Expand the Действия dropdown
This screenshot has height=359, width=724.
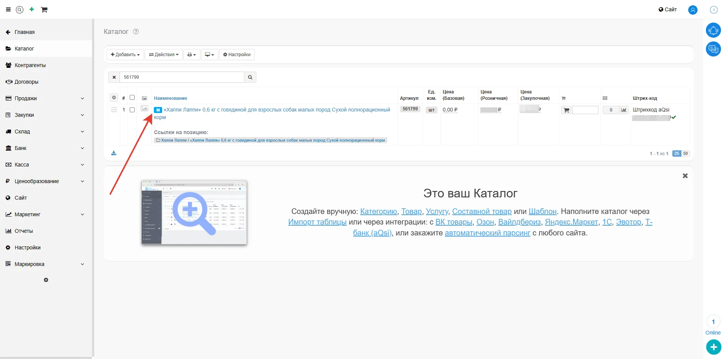(x=164, y=55)
